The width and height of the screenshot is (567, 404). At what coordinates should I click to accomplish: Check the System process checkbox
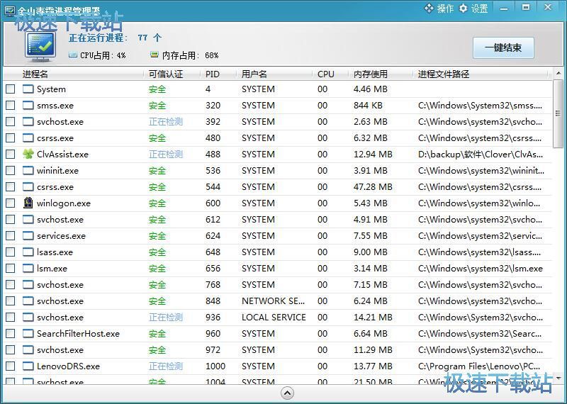click(11, 89)
